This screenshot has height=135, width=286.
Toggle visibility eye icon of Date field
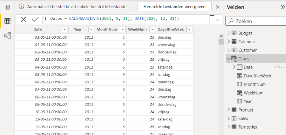tap(277, 67)
